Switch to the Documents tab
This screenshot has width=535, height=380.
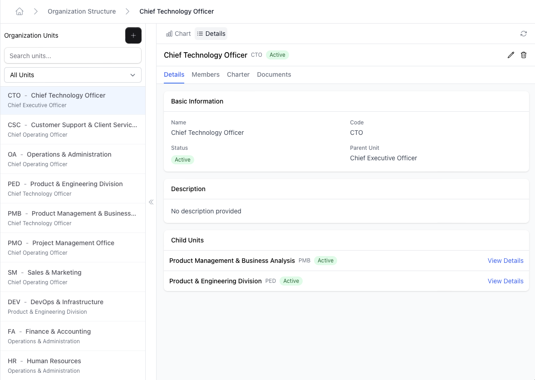click(274, 74)
